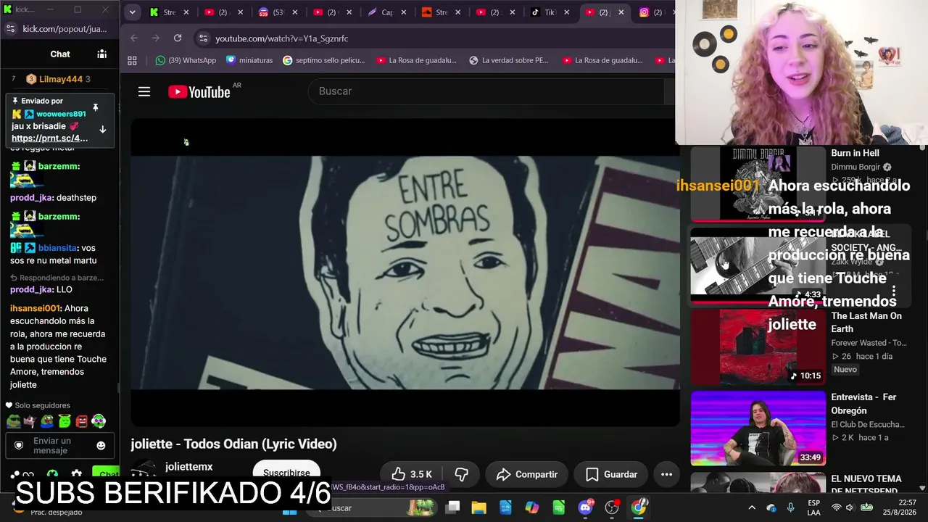The image size is (928, 522).
Task: Open site information icon in address bar
Action: pos(202,38)
